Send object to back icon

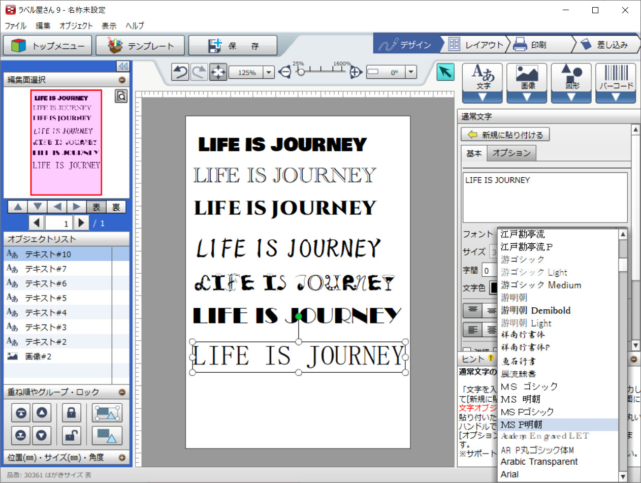tap(21, 435)
